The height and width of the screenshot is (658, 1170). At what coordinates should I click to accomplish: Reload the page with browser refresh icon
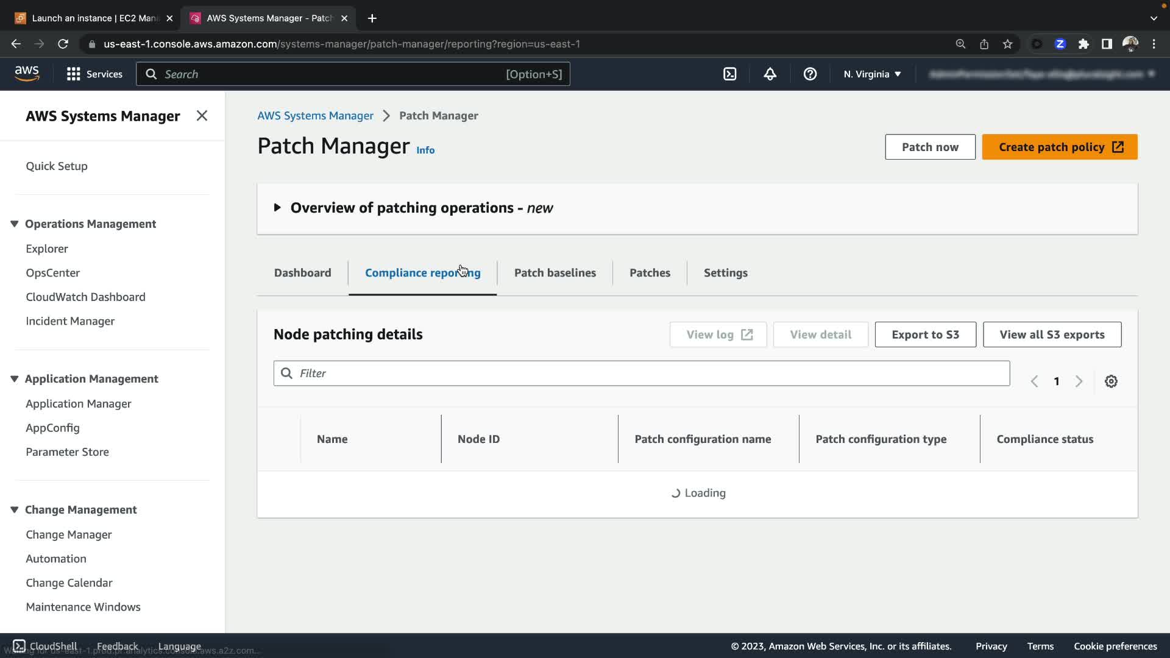(63, 44)
